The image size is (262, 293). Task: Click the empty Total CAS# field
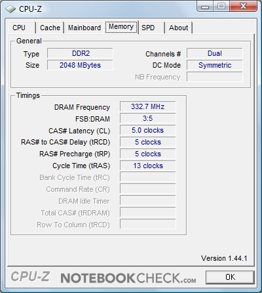point(147,213)
